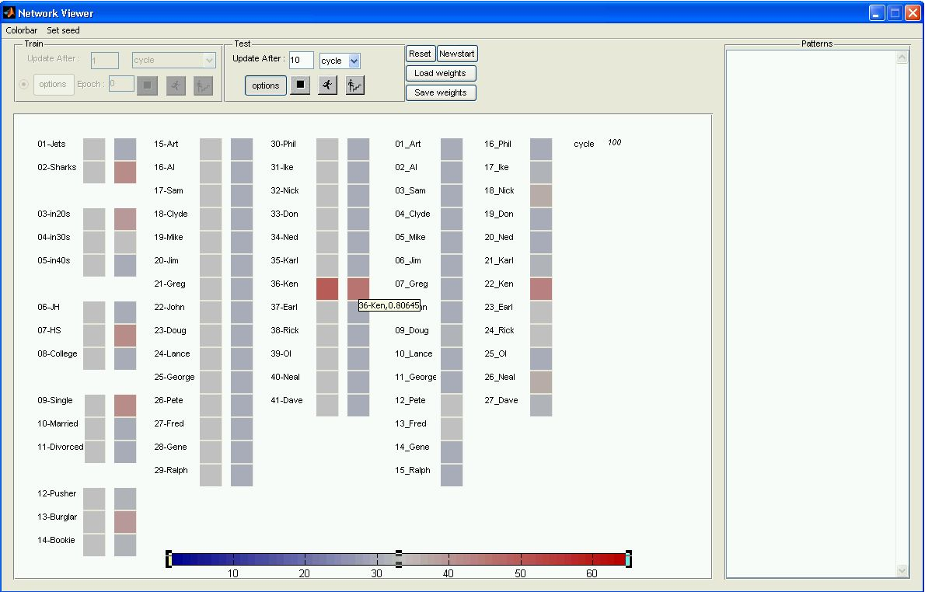Open the Colorbar menu
This screenshot has width=925, height=592.
click(21, 30)
